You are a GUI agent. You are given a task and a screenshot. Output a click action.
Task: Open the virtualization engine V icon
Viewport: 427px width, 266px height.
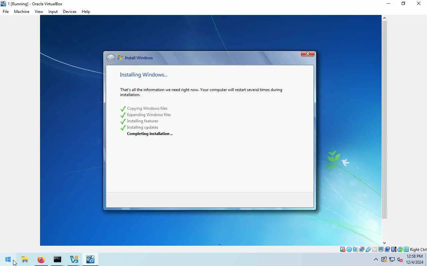393,249
